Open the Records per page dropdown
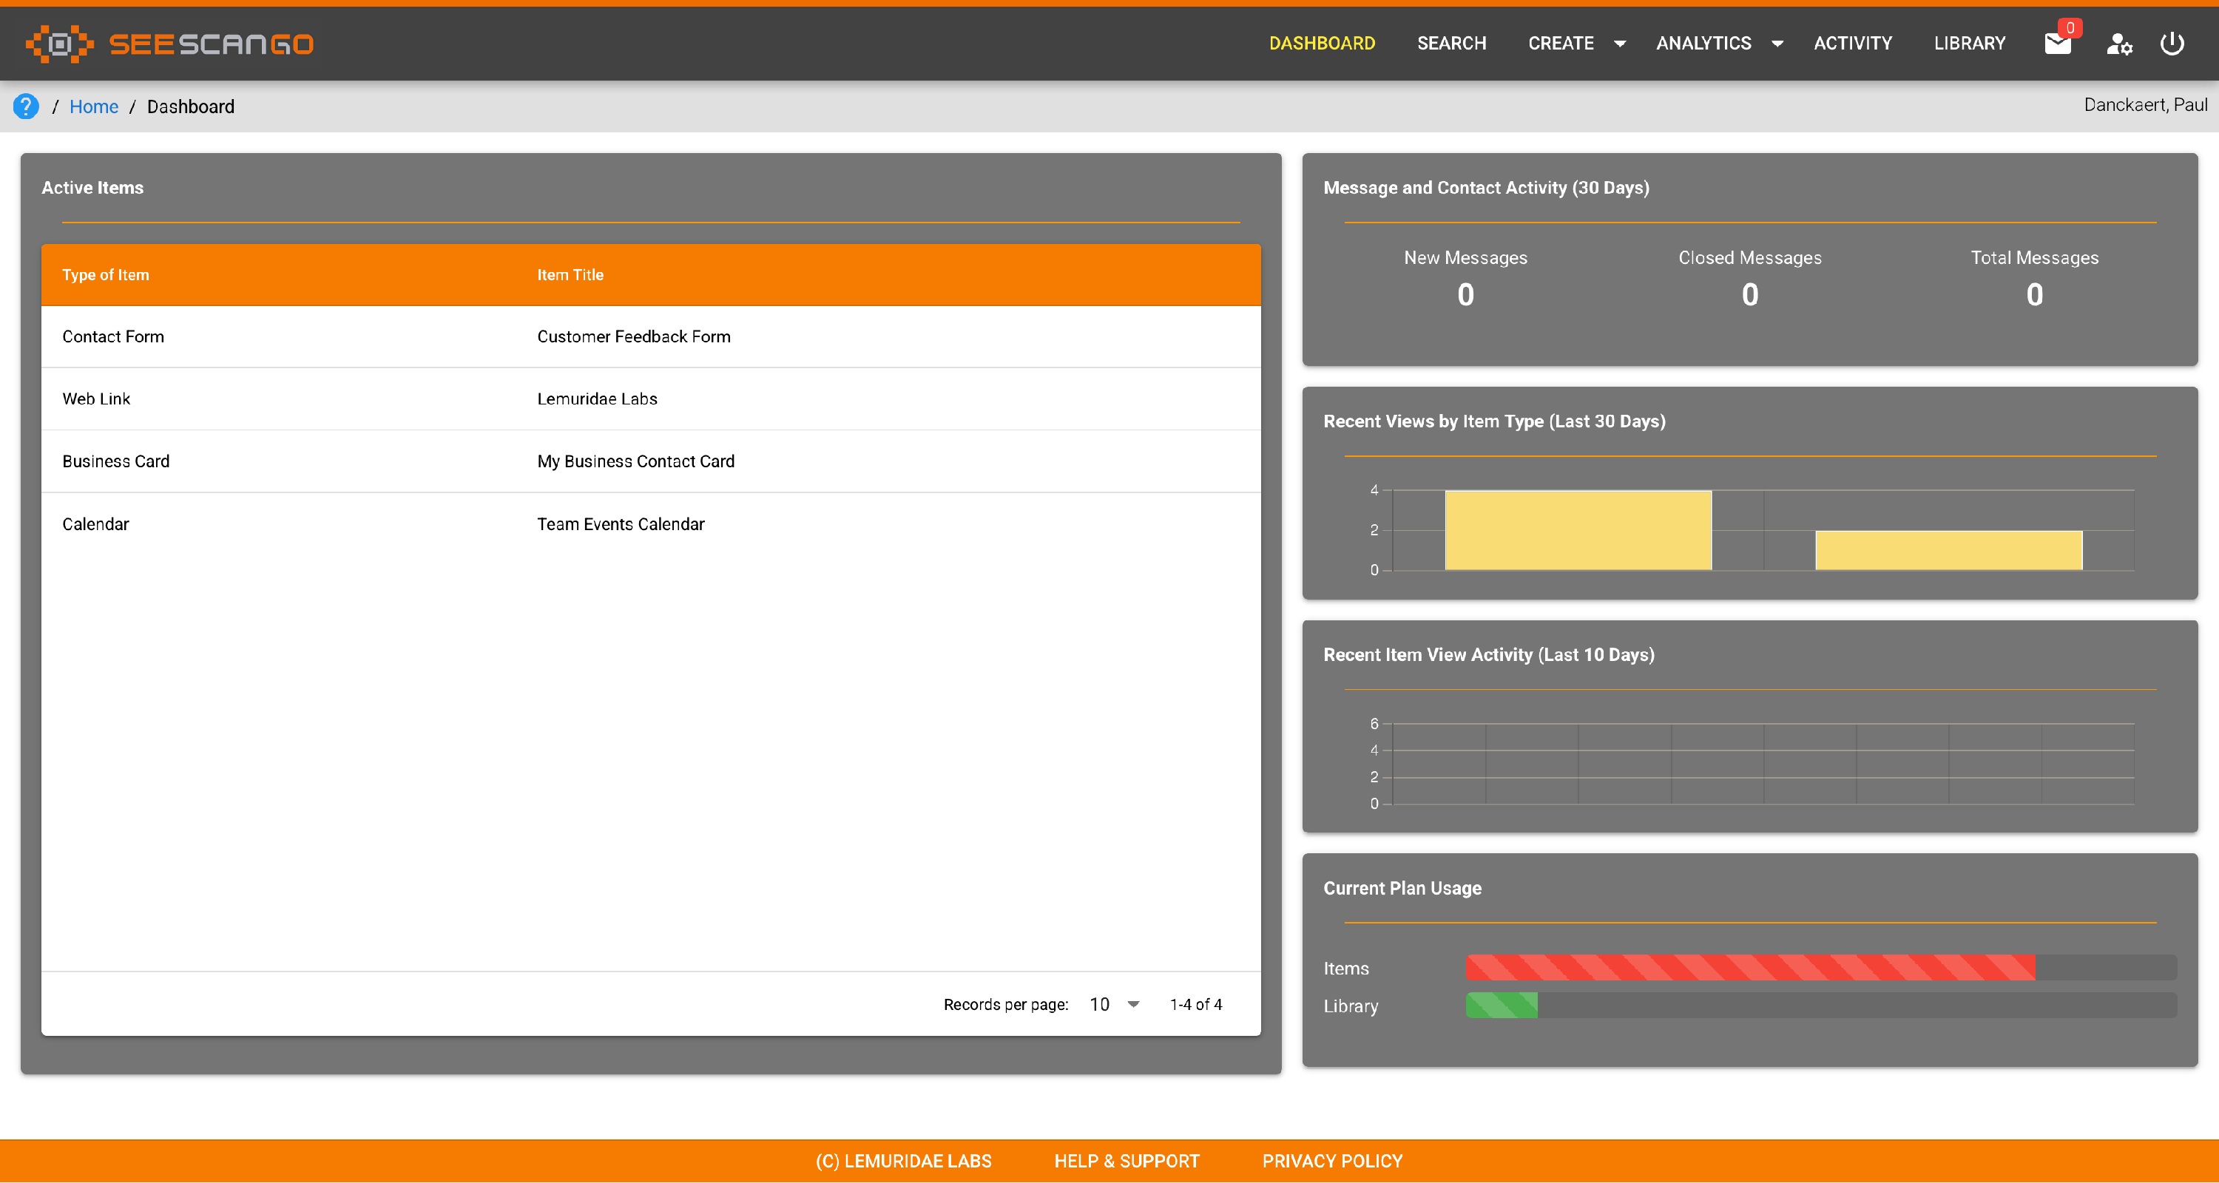 (1115, 1004)
